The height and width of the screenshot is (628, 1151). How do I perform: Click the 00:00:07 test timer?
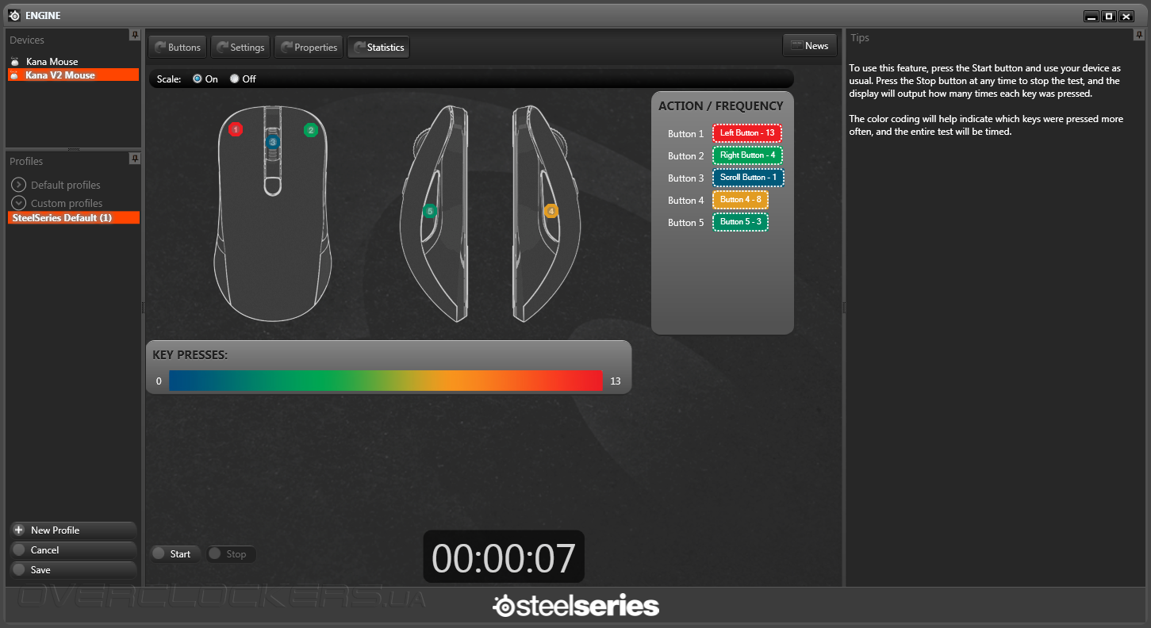pyautogui.click(x=504, y=557)
